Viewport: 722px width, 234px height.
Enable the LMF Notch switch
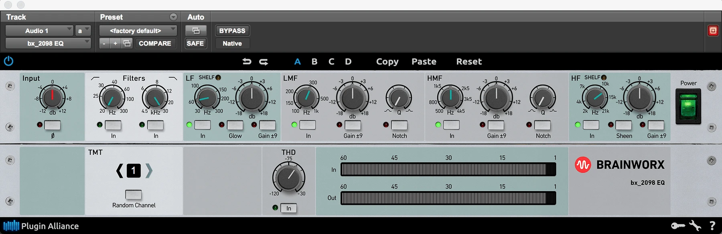tap(399, 125)
